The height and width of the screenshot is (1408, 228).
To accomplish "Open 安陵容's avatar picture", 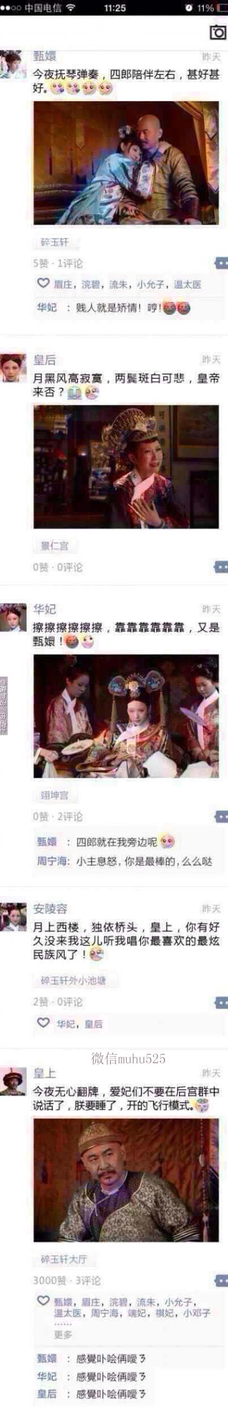I will pos(13,917).
